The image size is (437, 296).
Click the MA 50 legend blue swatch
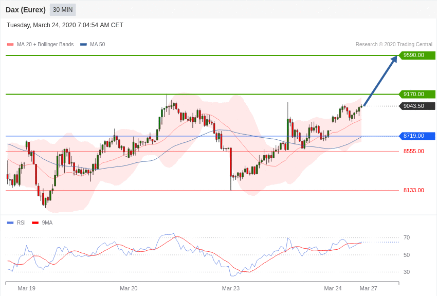[84, 45]
